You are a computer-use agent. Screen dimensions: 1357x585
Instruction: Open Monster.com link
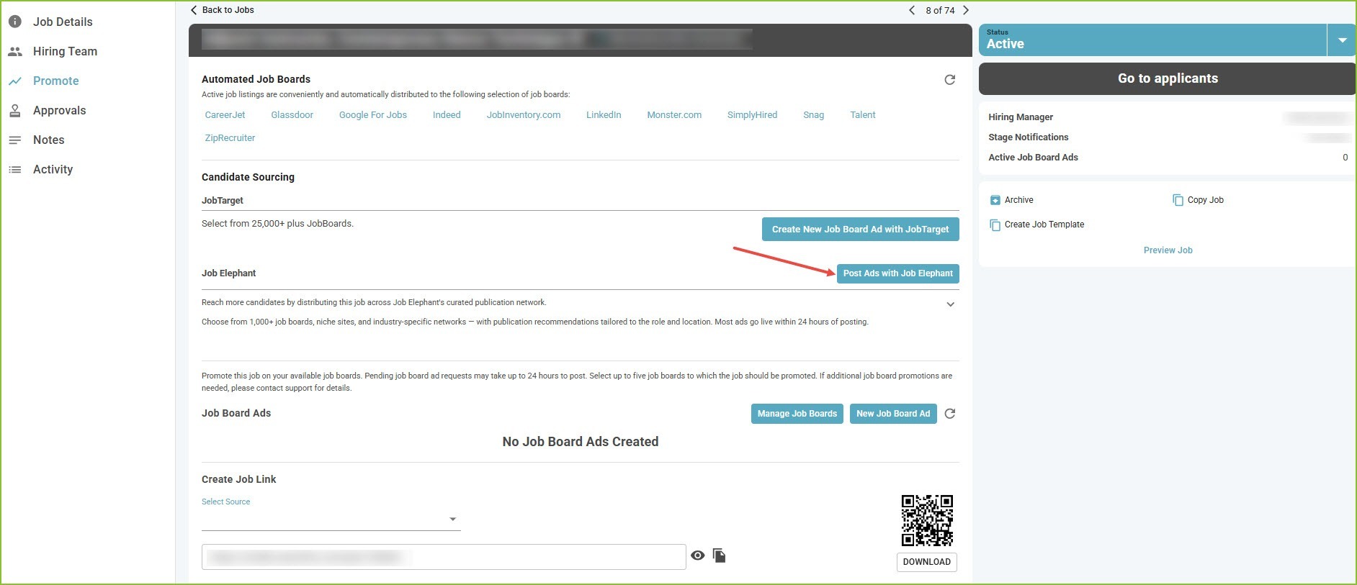[674, 114]
